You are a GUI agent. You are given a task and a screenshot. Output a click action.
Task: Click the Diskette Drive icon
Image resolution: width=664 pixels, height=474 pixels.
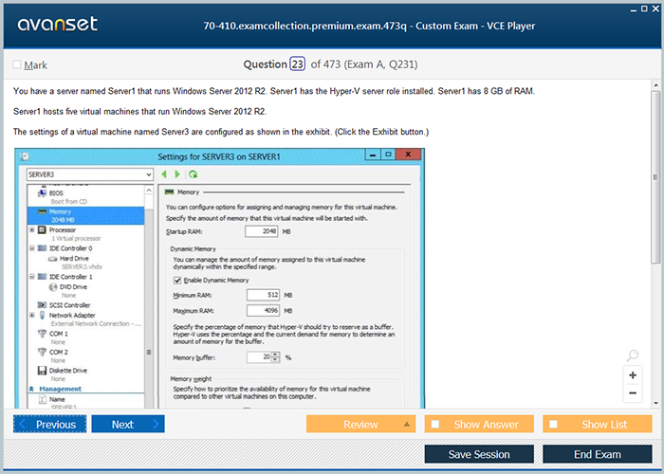tap(42, 371)
